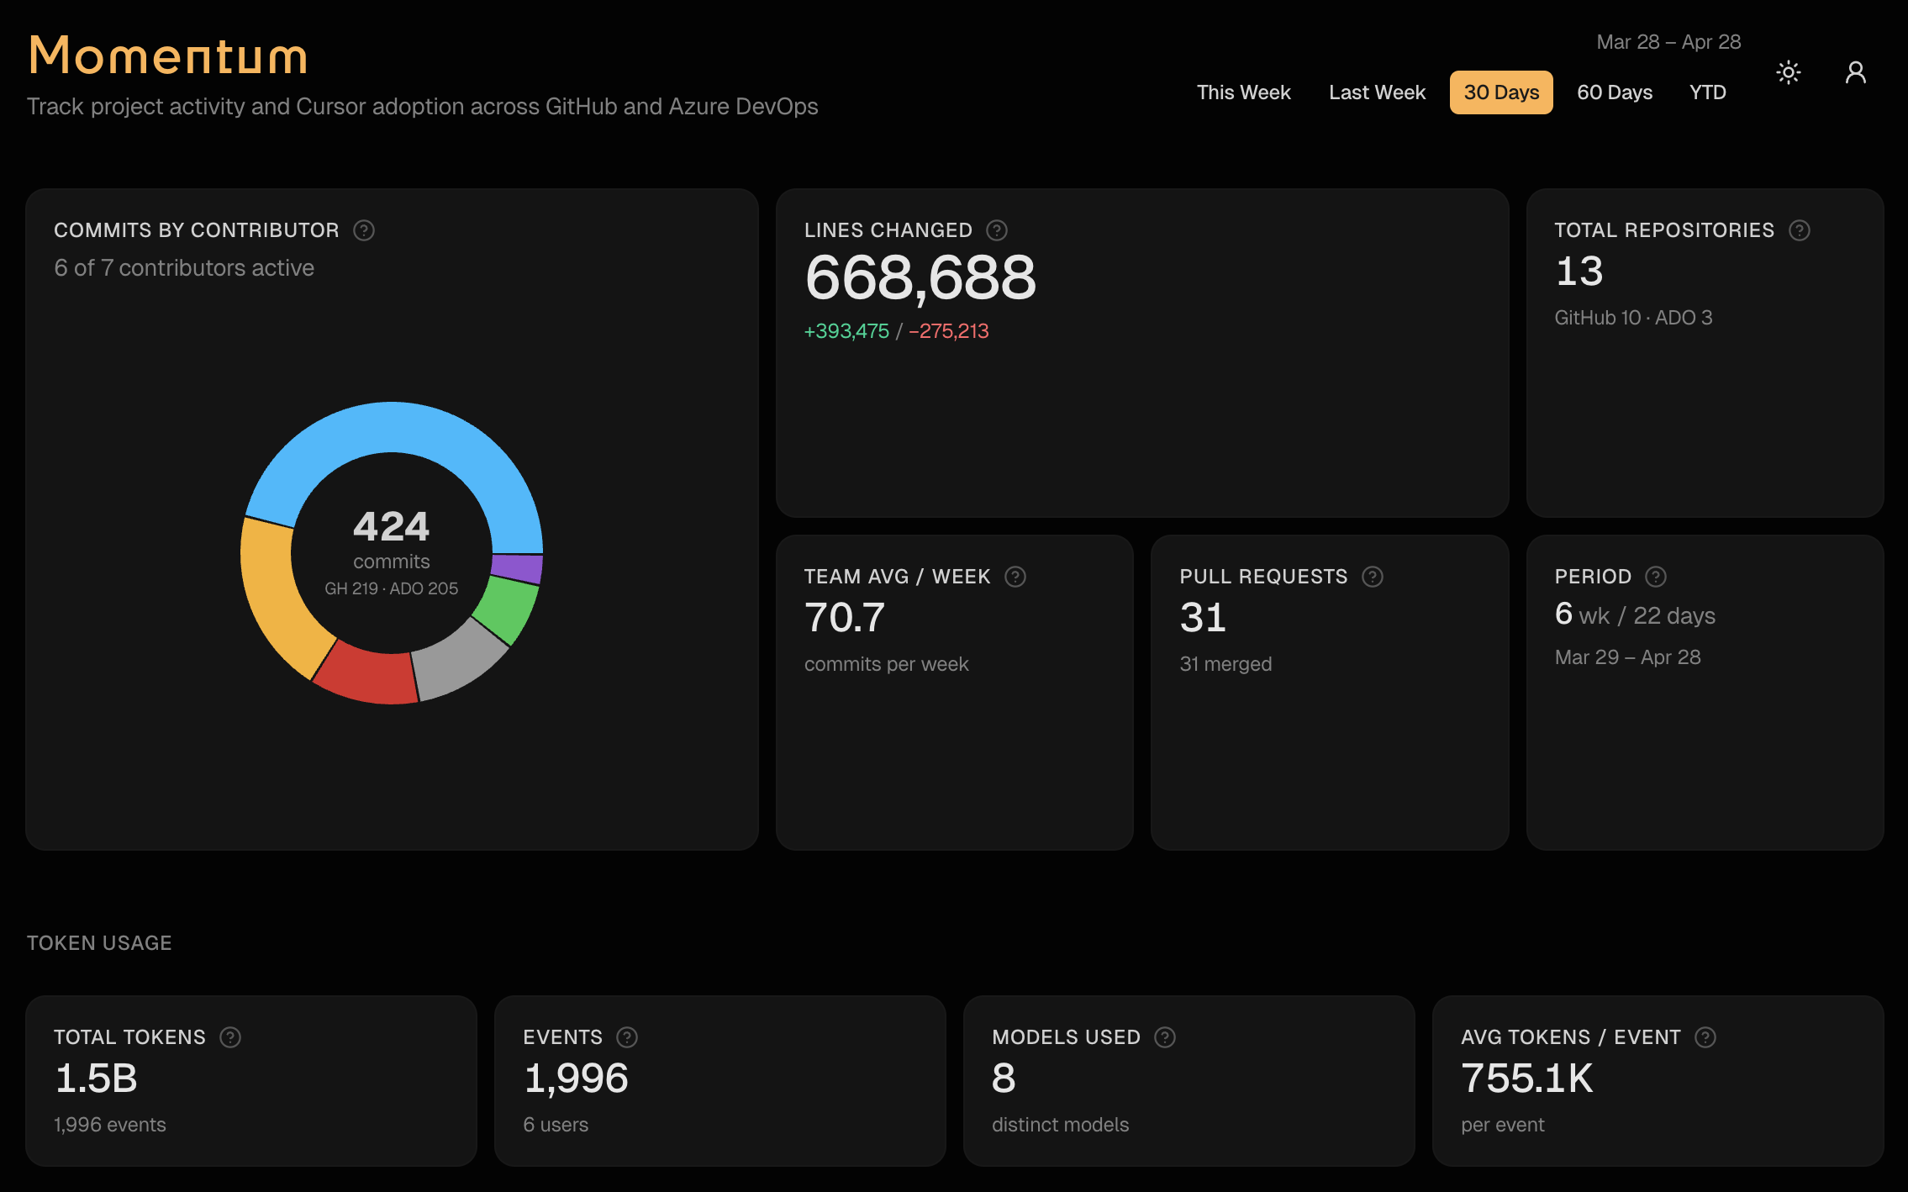Toggle light mode with the sun icon
This screenshot has width=1908, height=1192.
tap(1789, 72)
